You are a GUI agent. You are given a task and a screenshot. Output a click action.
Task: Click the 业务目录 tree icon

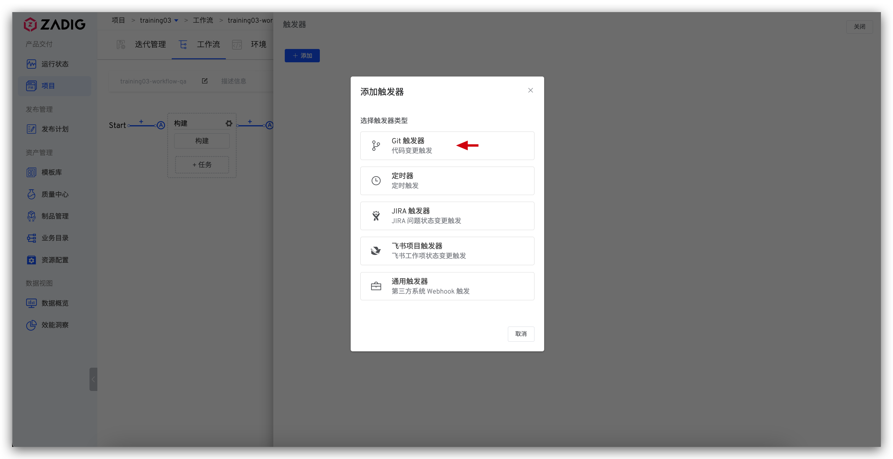tap(31, 238)
